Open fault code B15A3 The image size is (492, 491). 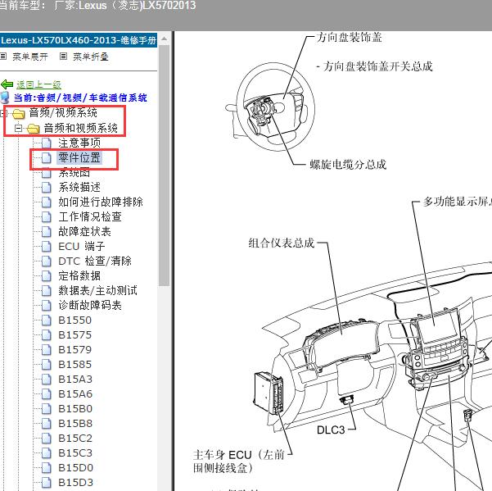[x=75, y=379]
